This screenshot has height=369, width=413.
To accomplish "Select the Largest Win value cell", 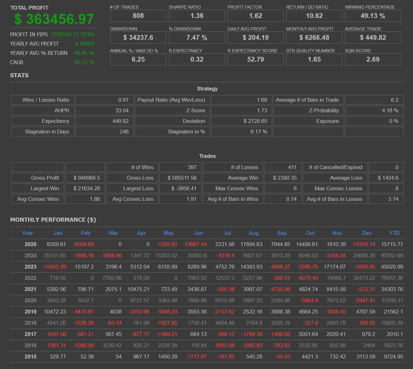I will tap(85, 188).
